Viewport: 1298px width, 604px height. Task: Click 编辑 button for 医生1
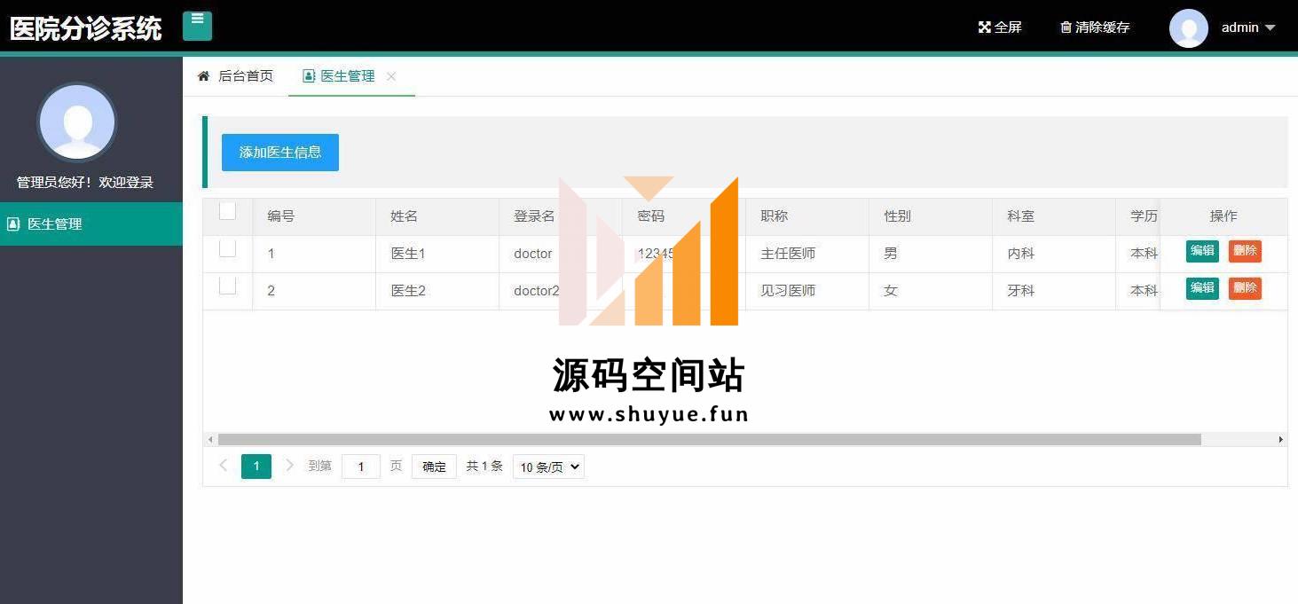(x=1202, y=251)
